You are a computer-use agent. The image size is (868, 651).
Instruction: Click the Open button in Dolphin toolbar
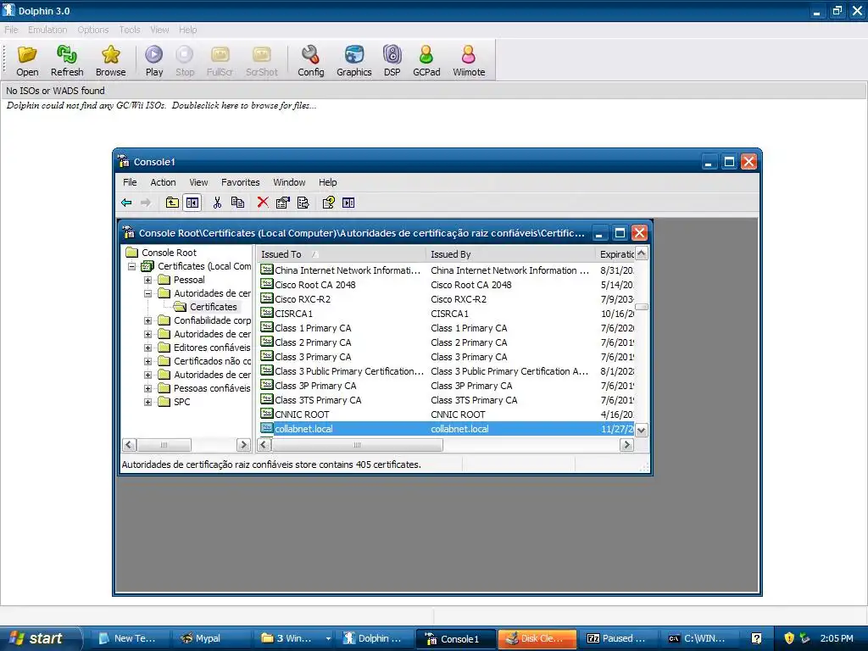click(27, 61)
